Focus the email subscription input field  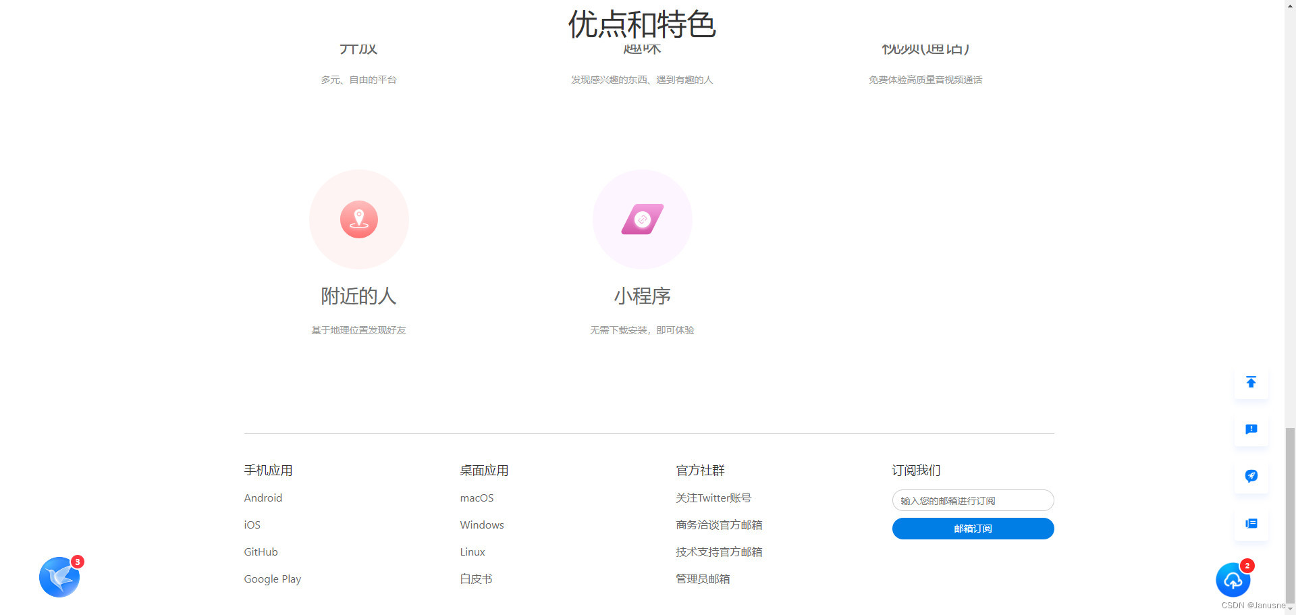[x=973, y=500]
